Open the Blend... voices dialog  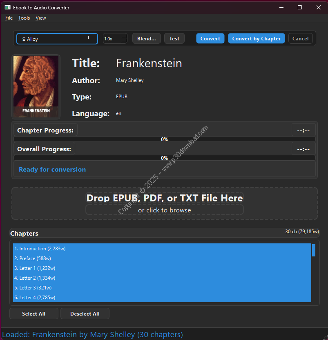coord(146,39)
